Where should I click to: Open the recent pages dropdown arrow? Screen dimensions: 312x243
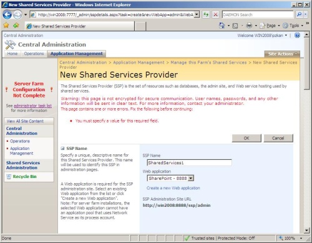coord(26,15)
